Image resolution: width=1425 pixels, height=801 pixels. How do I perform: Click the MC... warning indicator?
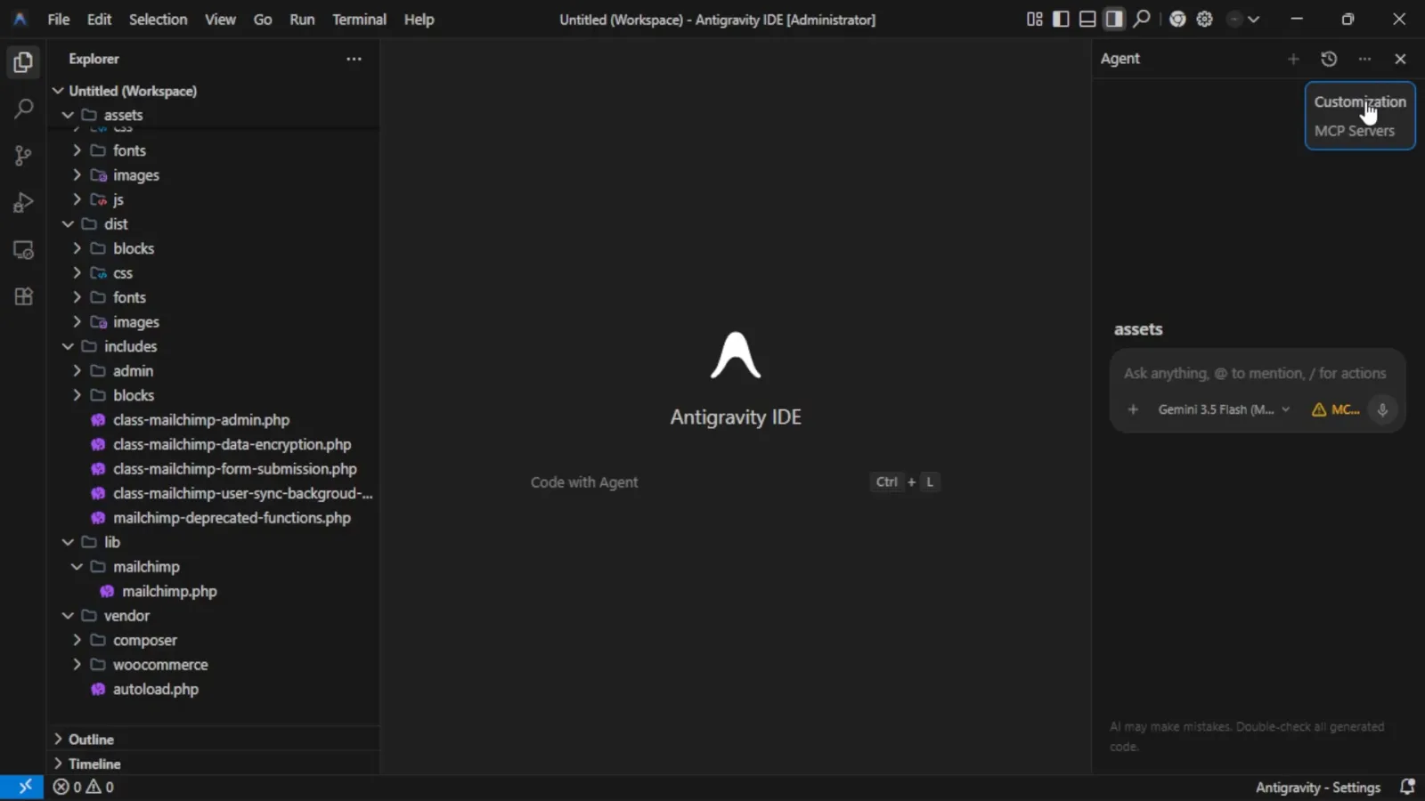(x=1335, y=409)
